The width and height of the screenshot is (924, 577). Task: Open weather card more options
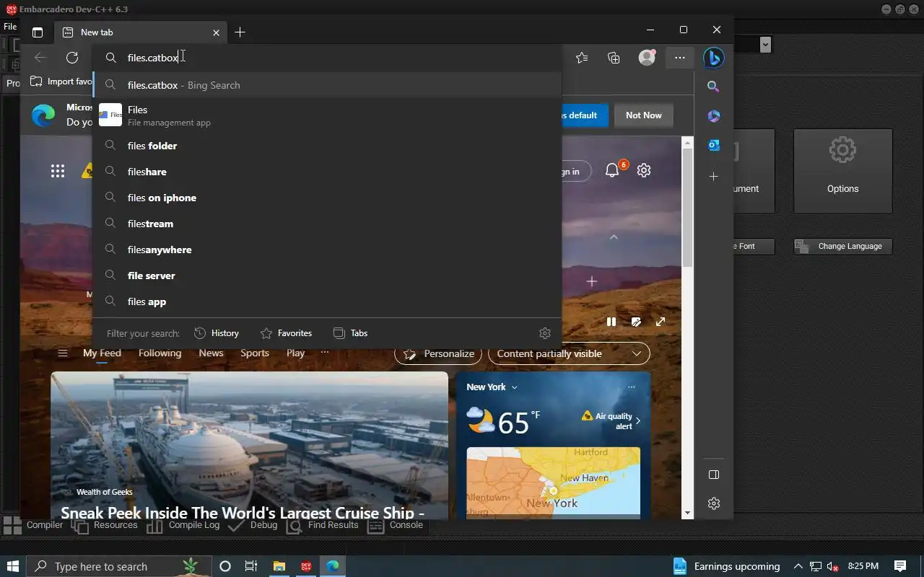632,387
